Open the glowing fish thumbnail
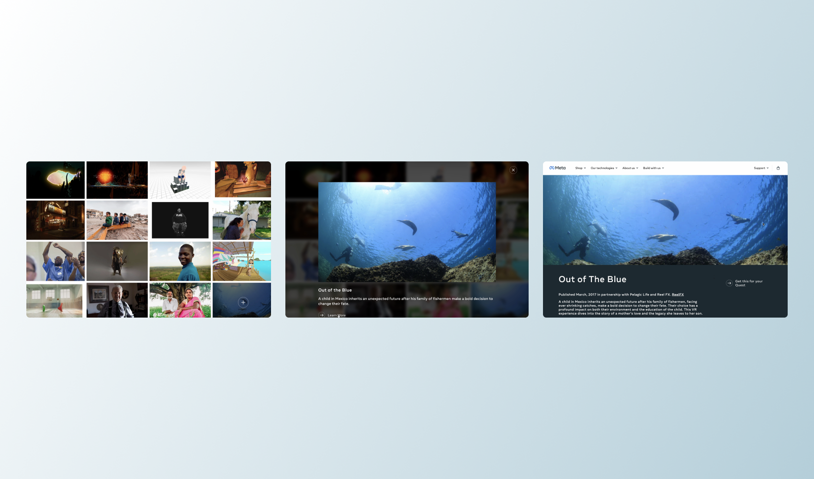This screenshot has height=479, width=814. 56,180
